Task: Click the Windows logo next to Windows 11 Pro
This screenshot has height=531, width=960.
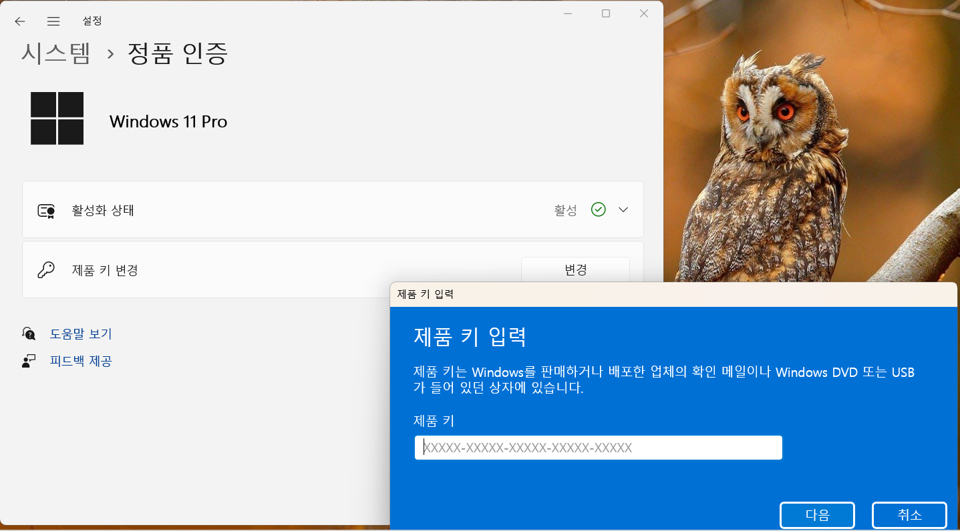Action: tap(57, 118)
